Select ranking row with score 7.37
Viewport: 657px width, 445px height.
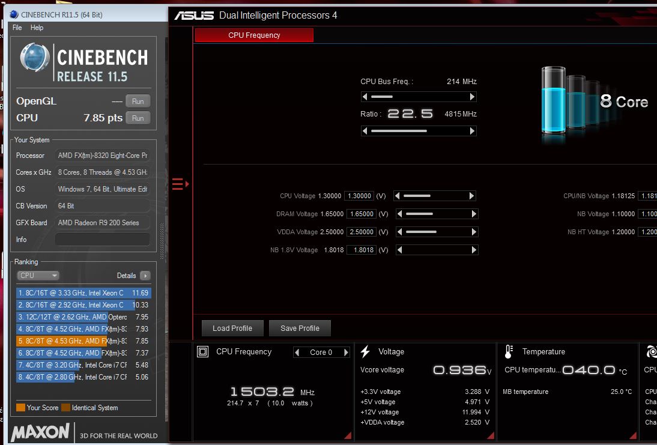point(83,353)
